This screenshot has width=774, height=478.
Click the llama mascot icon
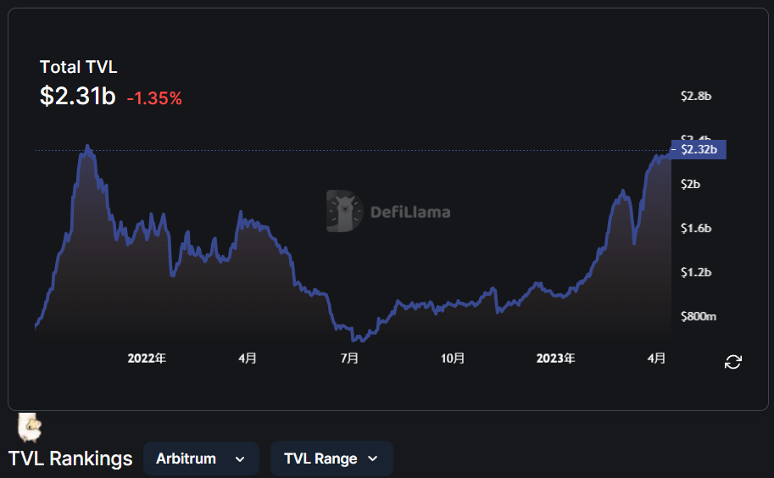[x=29, y=427]
